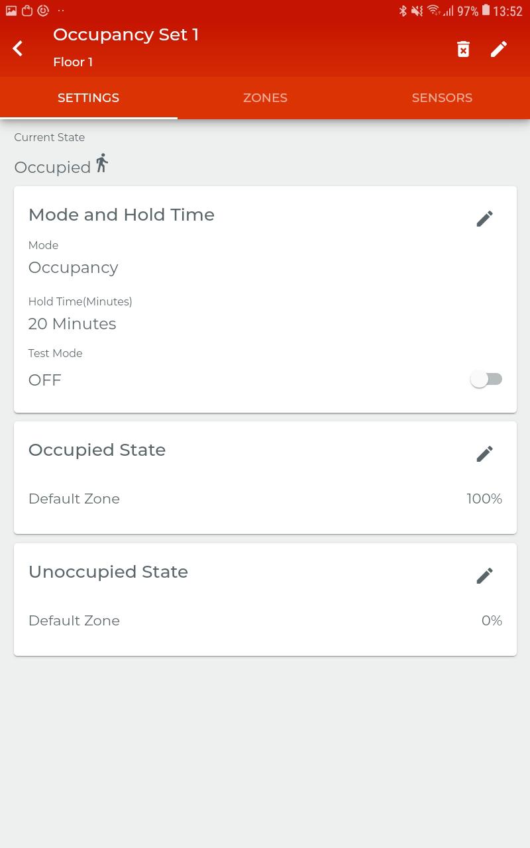Go back using the header arrow
This screenshot has width=530, height=848.
[18, 48]
